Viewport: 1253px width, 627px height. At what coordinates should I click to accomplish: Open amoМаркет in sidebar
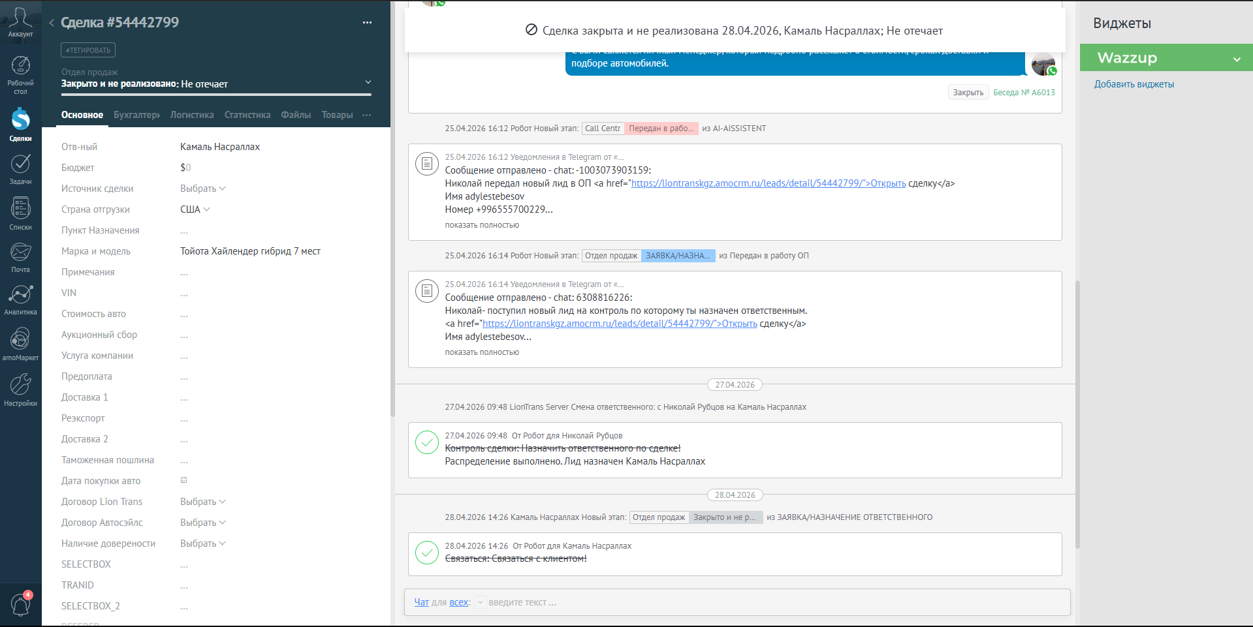pos(20,344)
